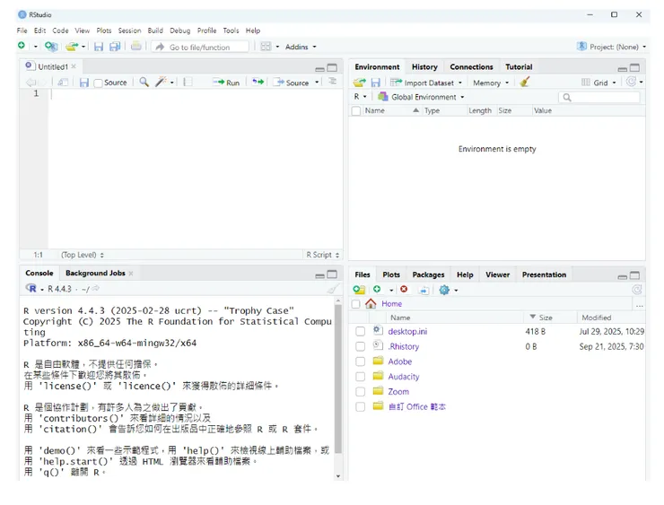
Task: Check the Audacity folder checkbox
Action: click(x=361, y=377)
